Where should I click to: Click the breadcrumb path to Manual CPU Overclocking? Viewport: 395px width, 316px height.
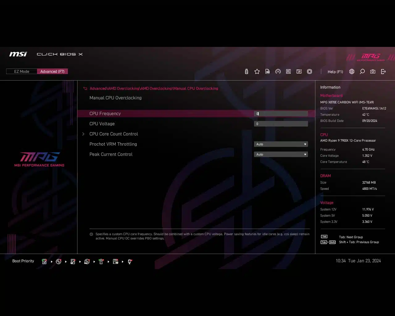coord(154,89)
